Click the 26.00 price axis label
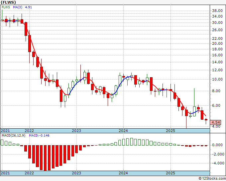226x181 pixels. (x=217, y=30)
